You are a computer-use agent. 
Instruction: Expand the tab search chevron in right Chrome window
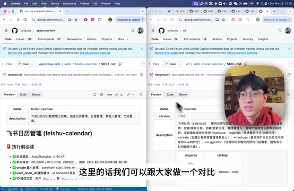290,11
